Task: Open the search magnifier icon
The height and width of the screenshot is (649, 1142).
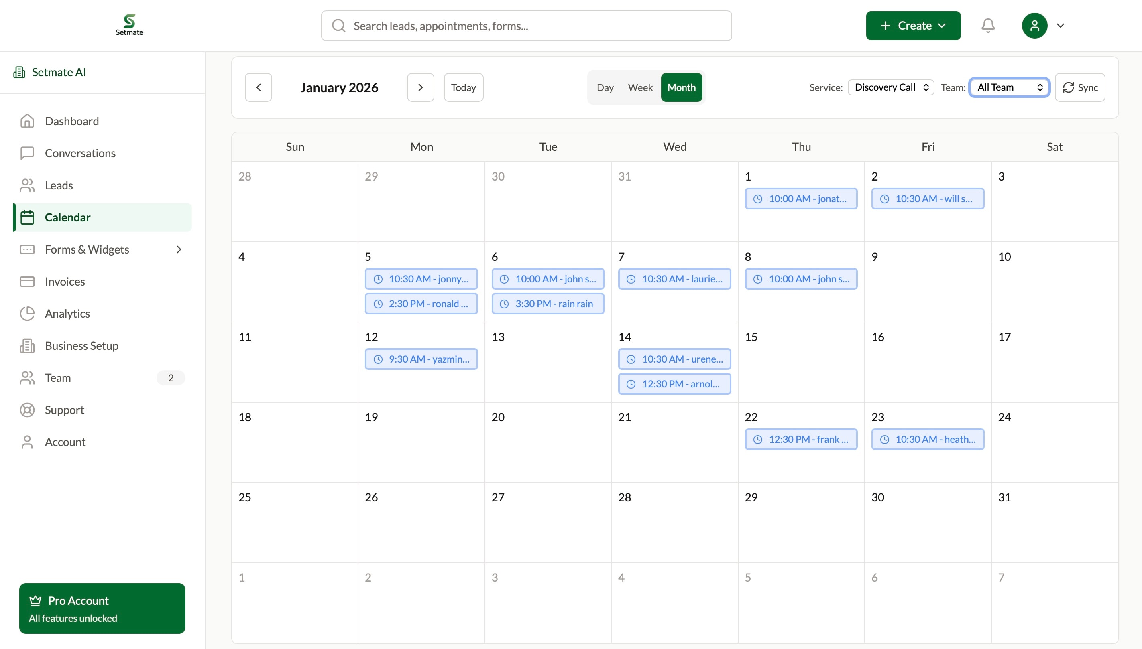Action: coord(338,25)
